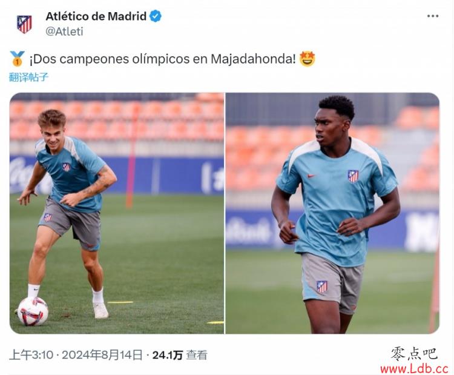The height and width of the screenshot is (375, 454).
Task: Click the Nike swoosh on right player's shirt
Action: (311, 175)
